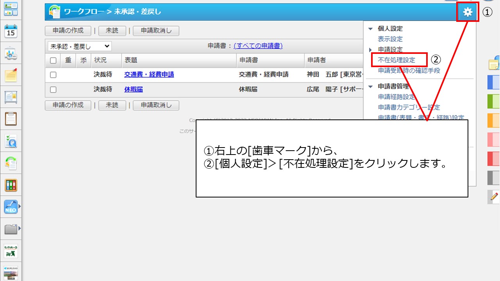Click the top 申請の作成 button
This screenshot has width=500, height=281.
[68, 30]
